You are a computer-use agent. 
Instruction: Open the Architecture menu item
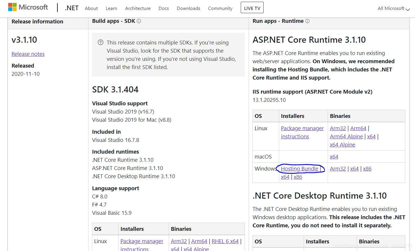[138, 8]
